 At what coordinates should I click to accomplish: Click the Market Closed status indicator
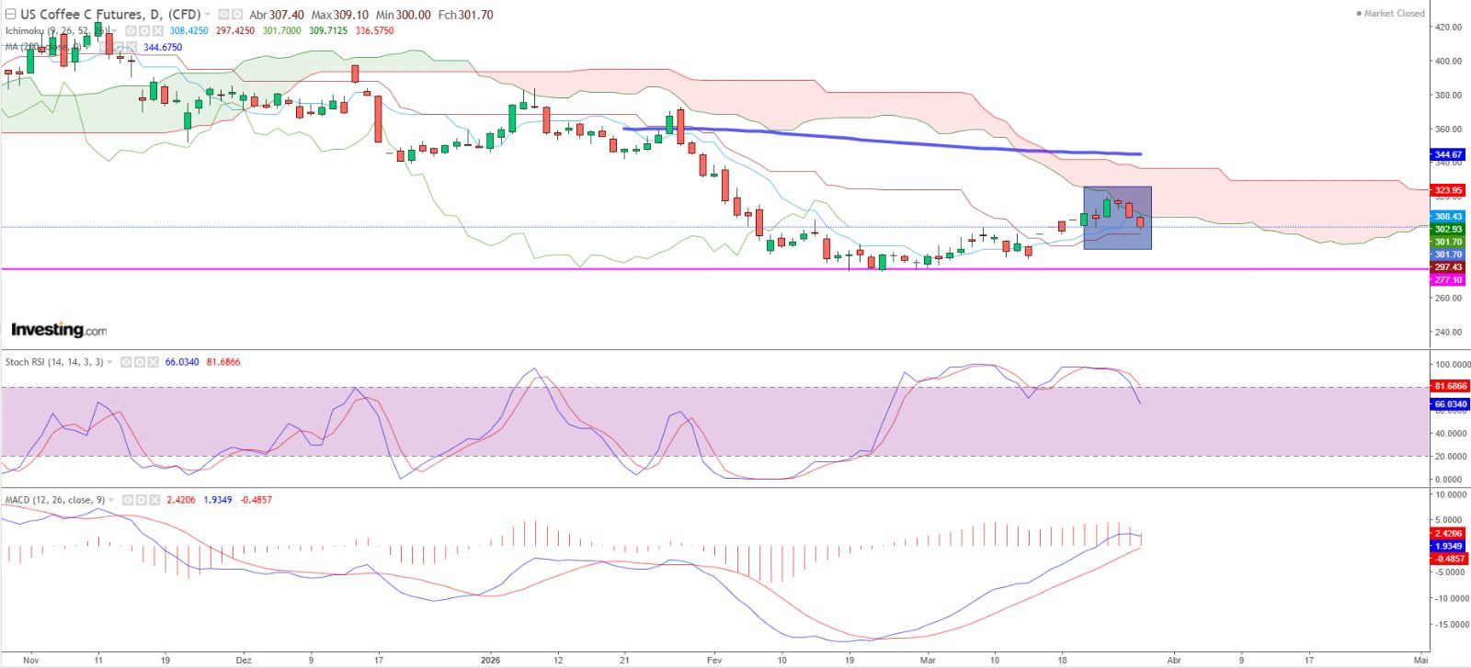point(1390,14)
